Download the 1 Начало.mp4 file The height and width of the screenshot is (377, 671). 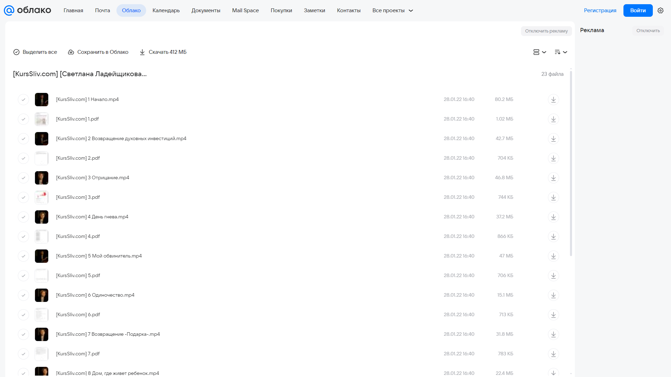[553, 100]
